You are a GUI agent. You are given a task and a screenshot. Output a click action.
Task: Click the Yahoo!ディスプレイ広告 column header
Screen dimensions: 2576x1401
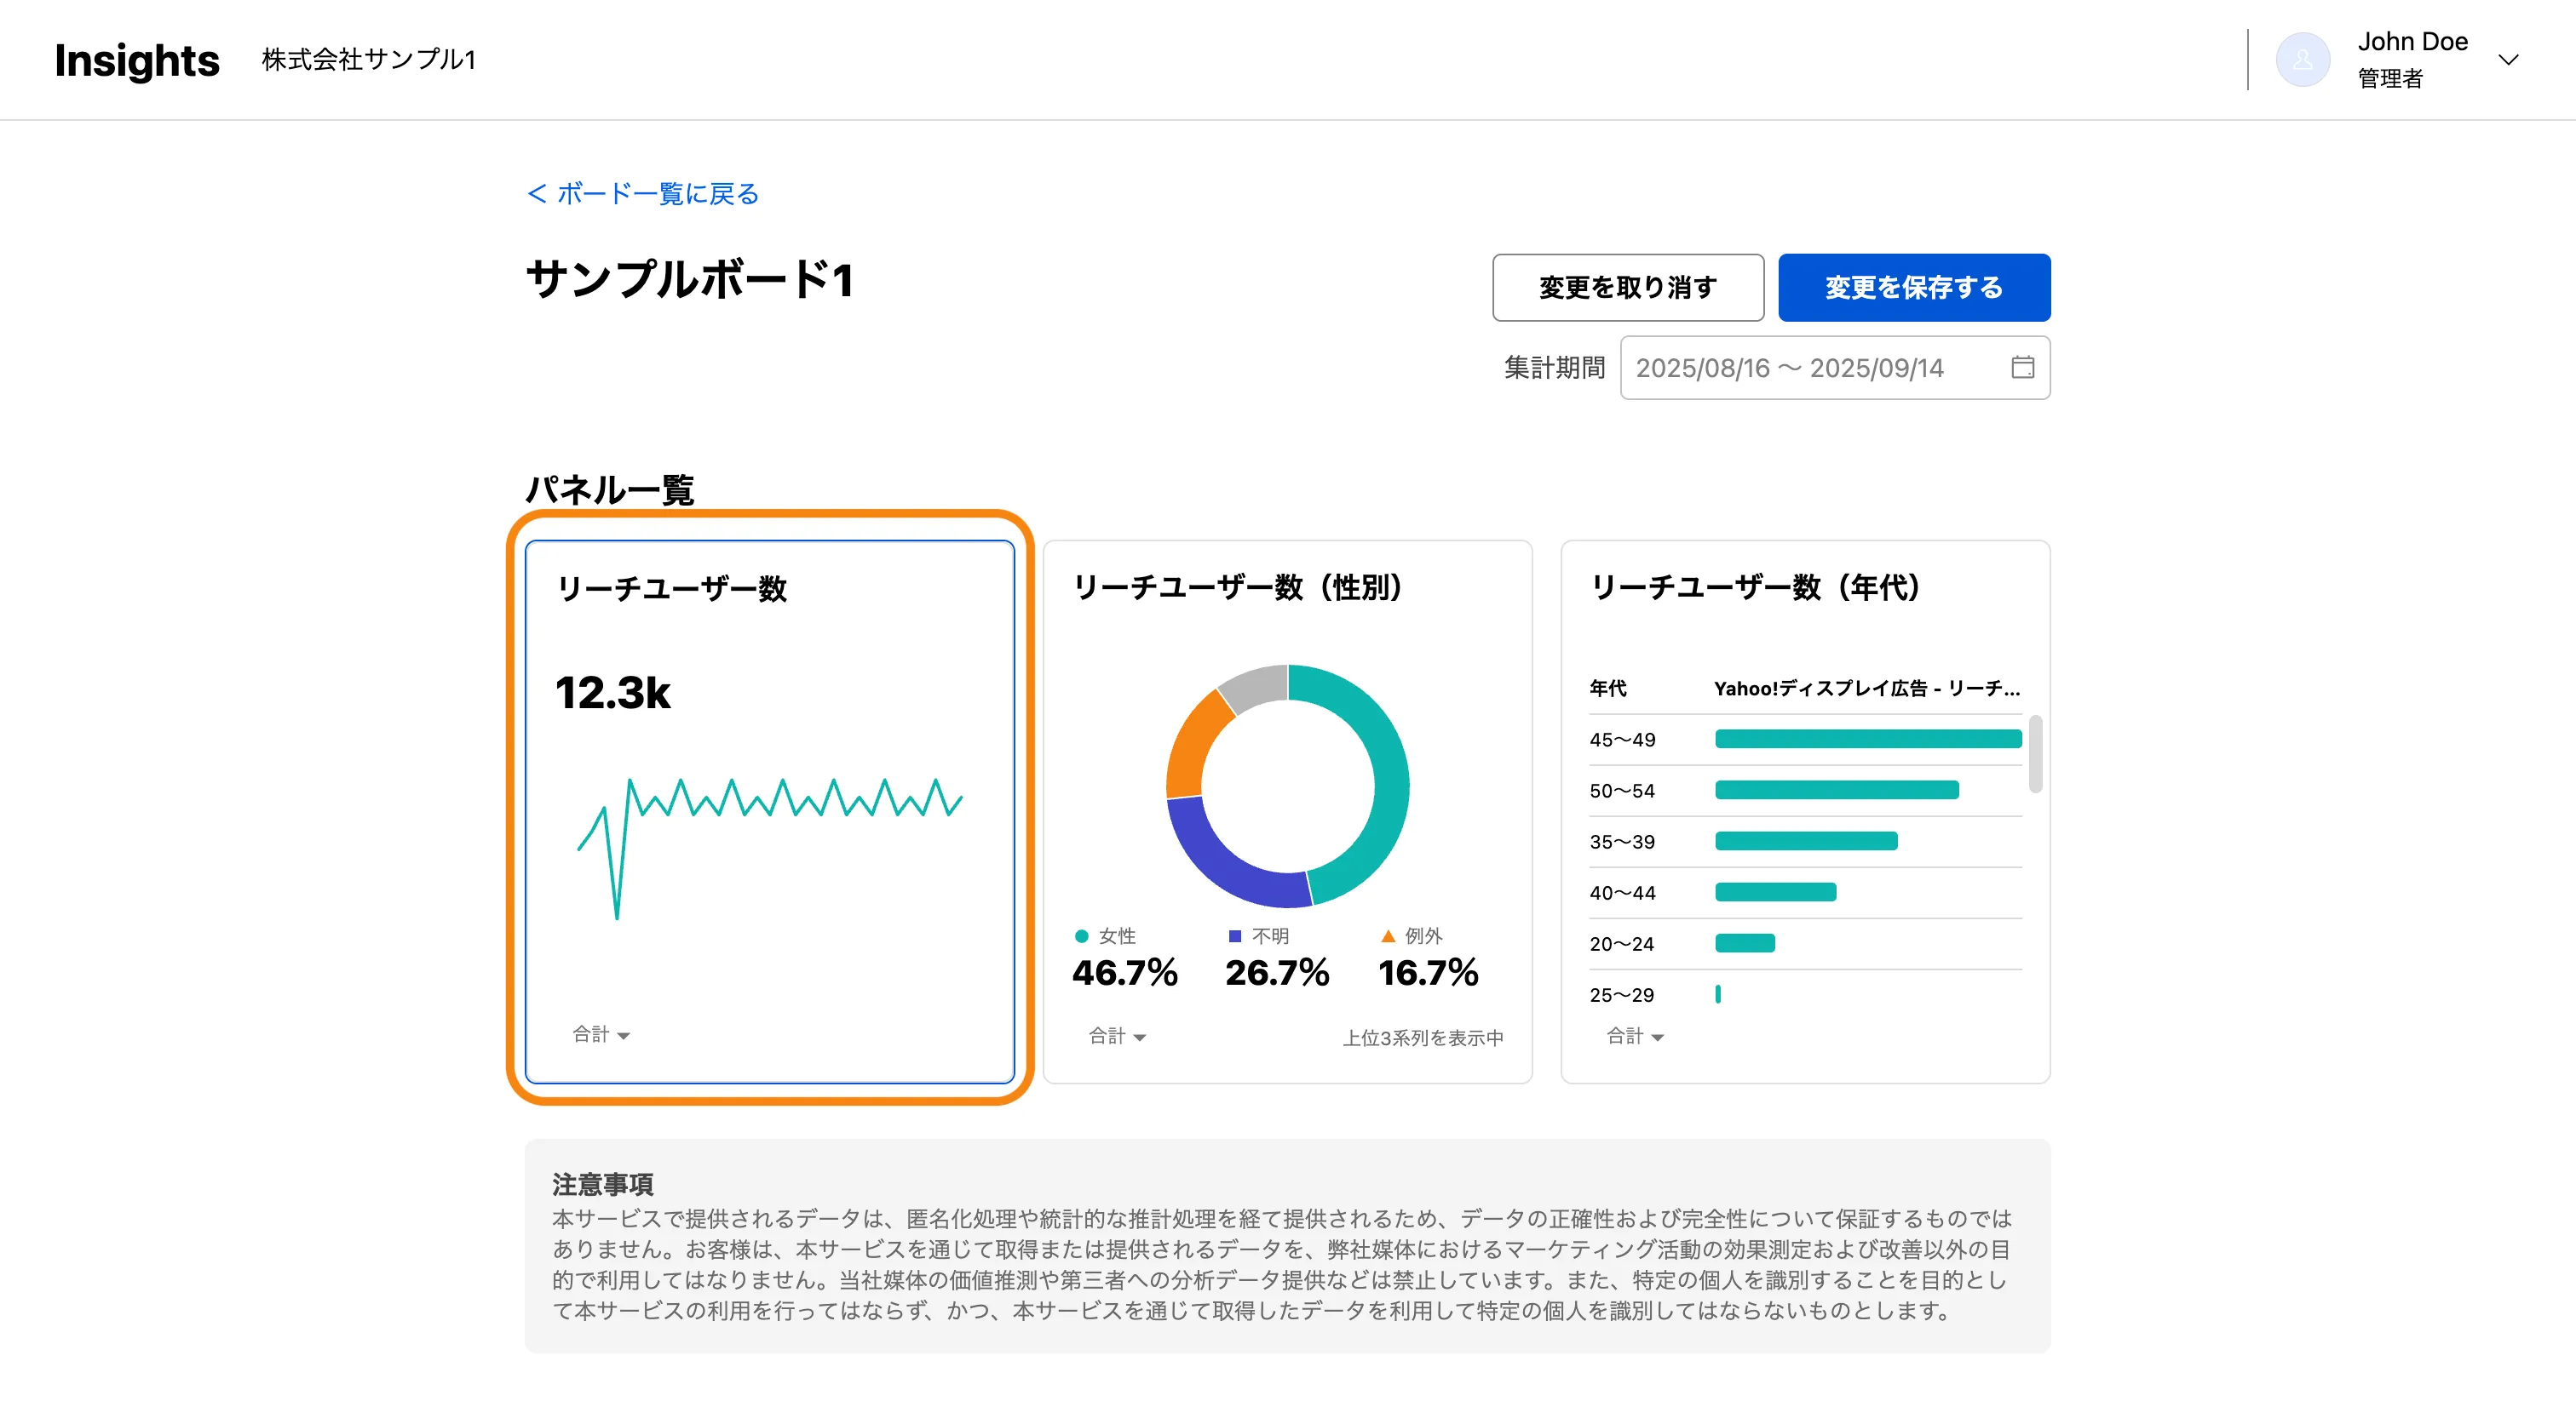pos(1866,689)
